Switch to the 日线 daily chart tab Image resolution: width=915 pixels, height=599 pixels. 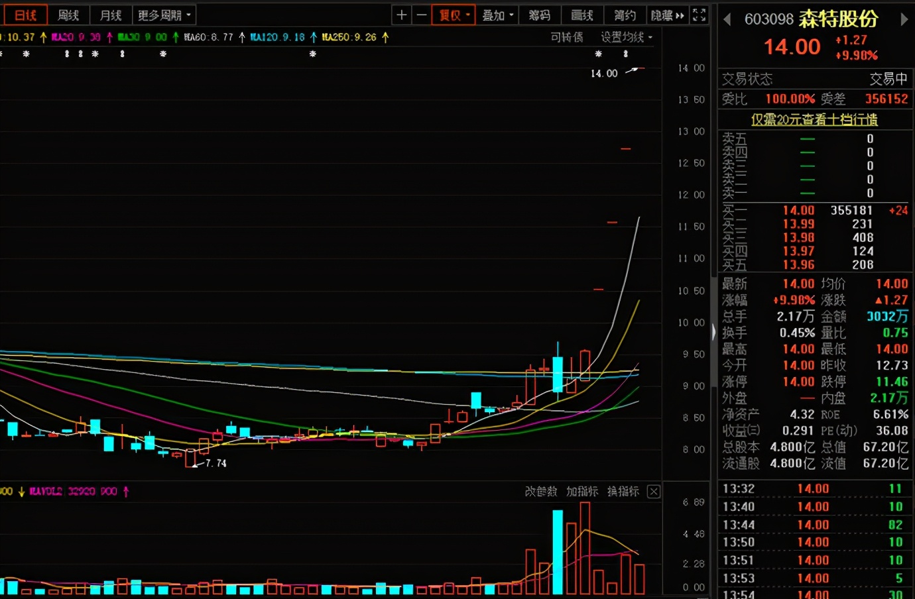(x=25, y=15)
